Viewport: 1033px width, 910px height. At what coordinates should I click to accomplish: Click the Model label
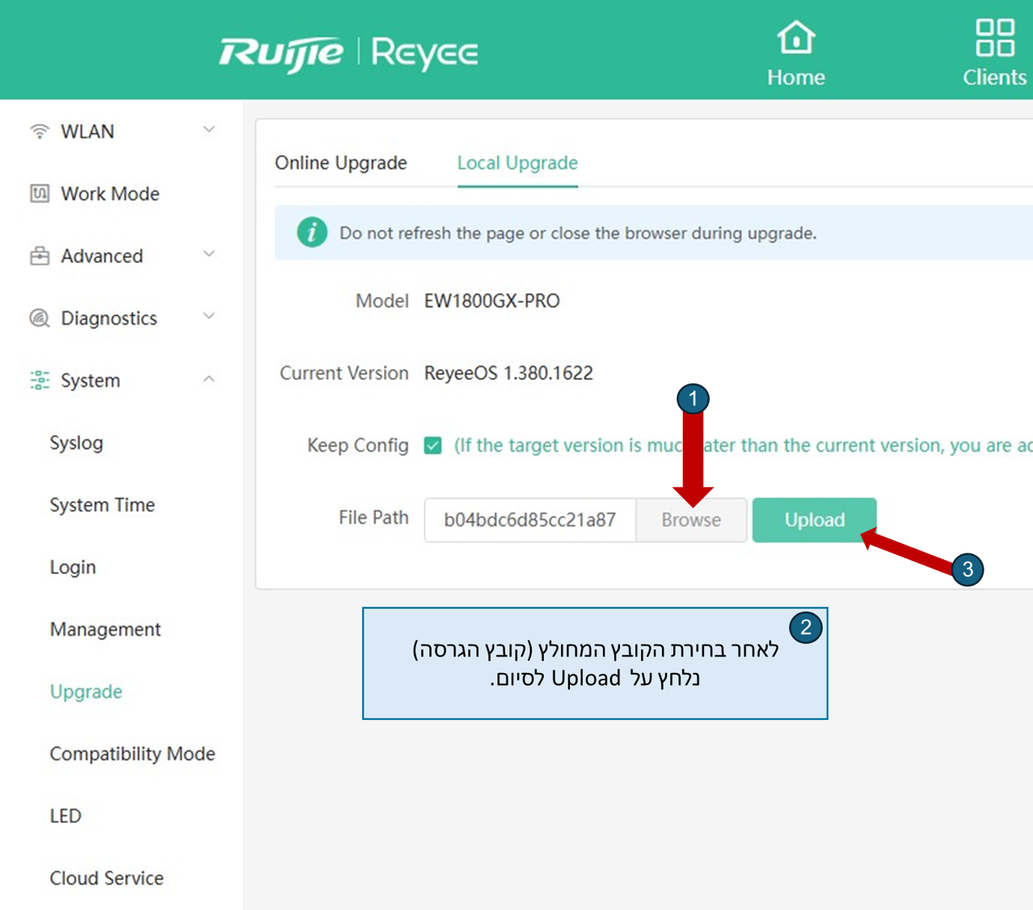tap(382, 301)
